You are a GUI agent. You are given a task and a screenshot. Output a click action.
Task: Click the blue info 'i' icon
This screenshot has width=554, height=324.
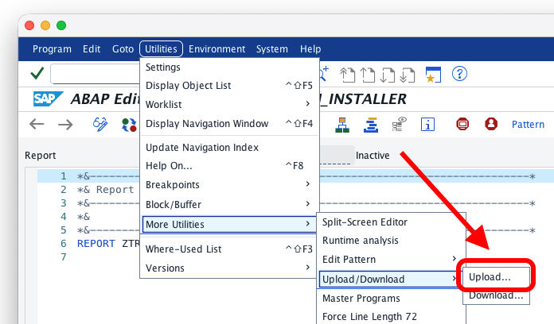pos(427,124)
